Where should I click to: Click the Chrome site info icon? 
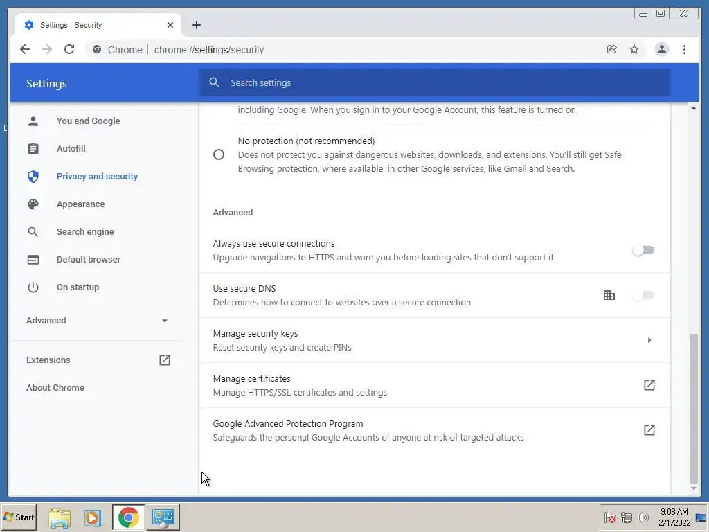click(97, 49)
